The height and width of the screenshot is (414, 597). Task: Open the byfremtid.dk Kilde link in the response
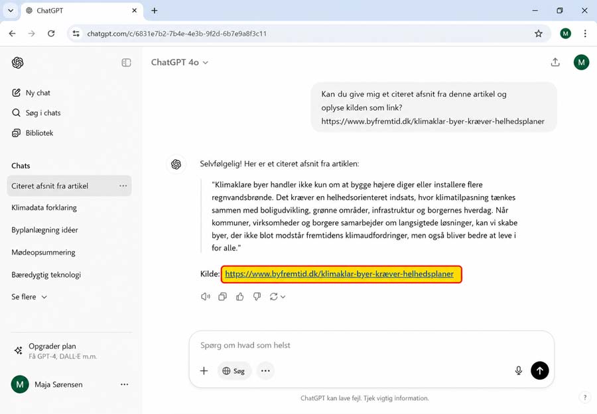click(339, 274)
